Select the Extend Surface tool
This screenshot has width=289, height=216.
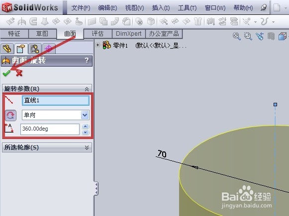[x=164, y=21]
